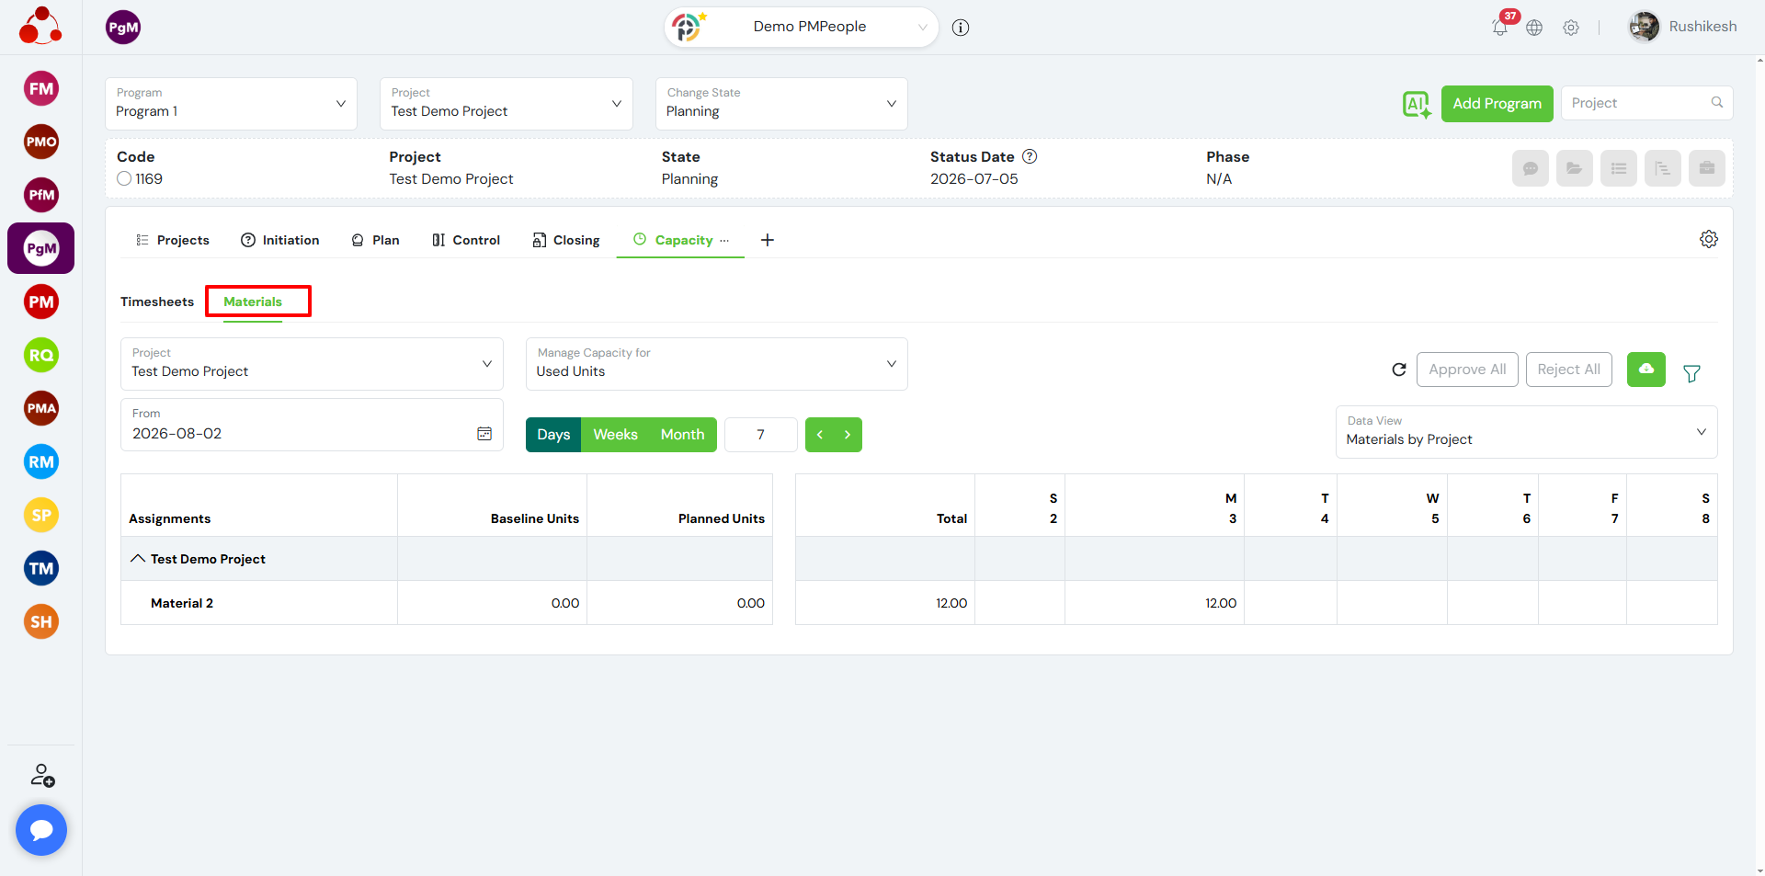This screenshot has height=876, width=1765.
Task: Switch time scale to Month
Action: pyautogui.click(x=682, y=435)
